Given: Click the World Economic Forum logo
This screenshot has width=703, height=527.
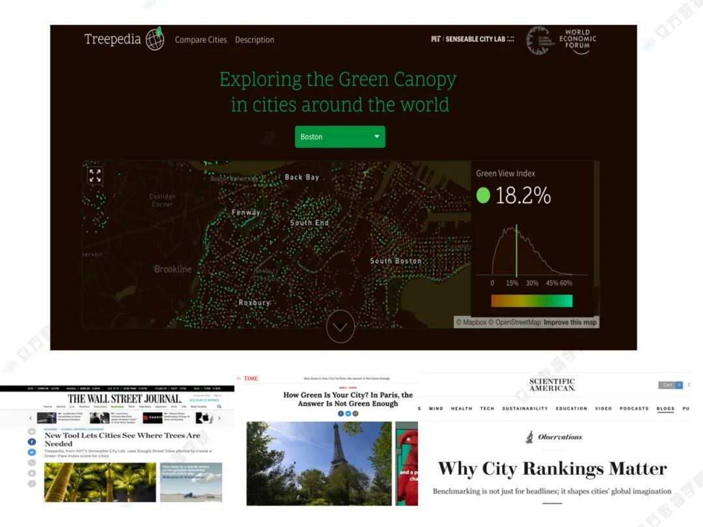Looking at the screenshot, I should click(577, 41).
